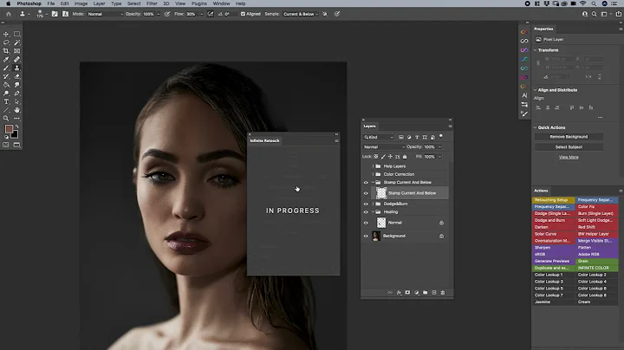Click Select Subject button
The image size is (624, 350).
(569, 147)
